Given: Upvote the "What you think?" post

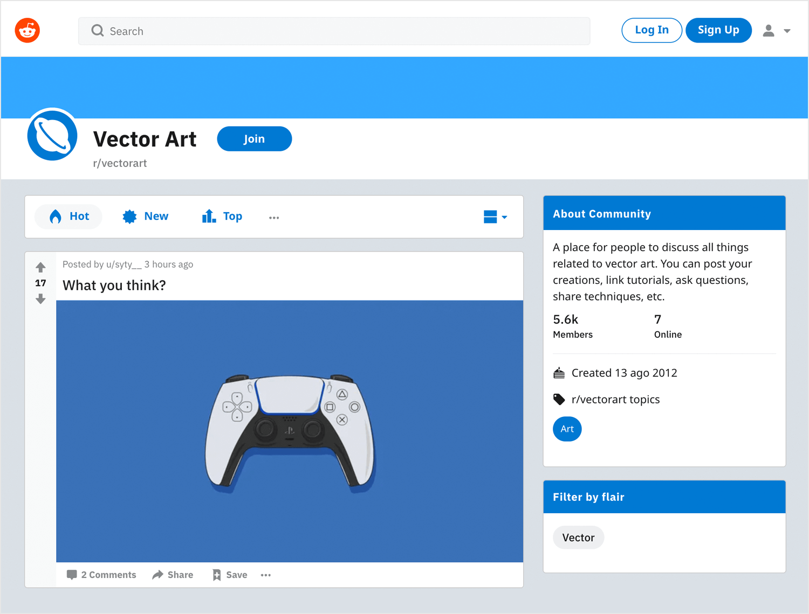Looking at the screenshot, I should coord(40,267).
